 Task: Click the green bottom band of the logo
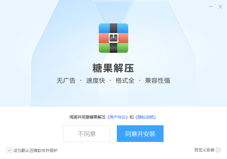point(113,48)
